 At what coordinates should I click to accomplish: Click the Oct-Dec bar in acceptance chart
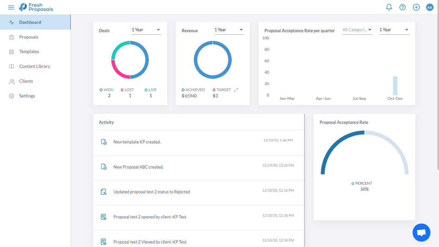(395, 86)
